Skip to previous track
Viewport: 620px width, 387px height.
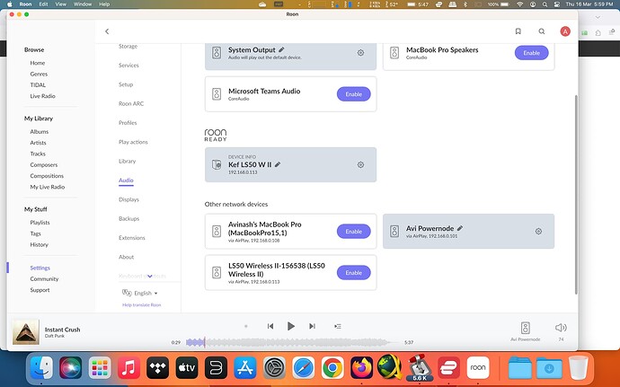pyautogui.click(x=270, y=326)
